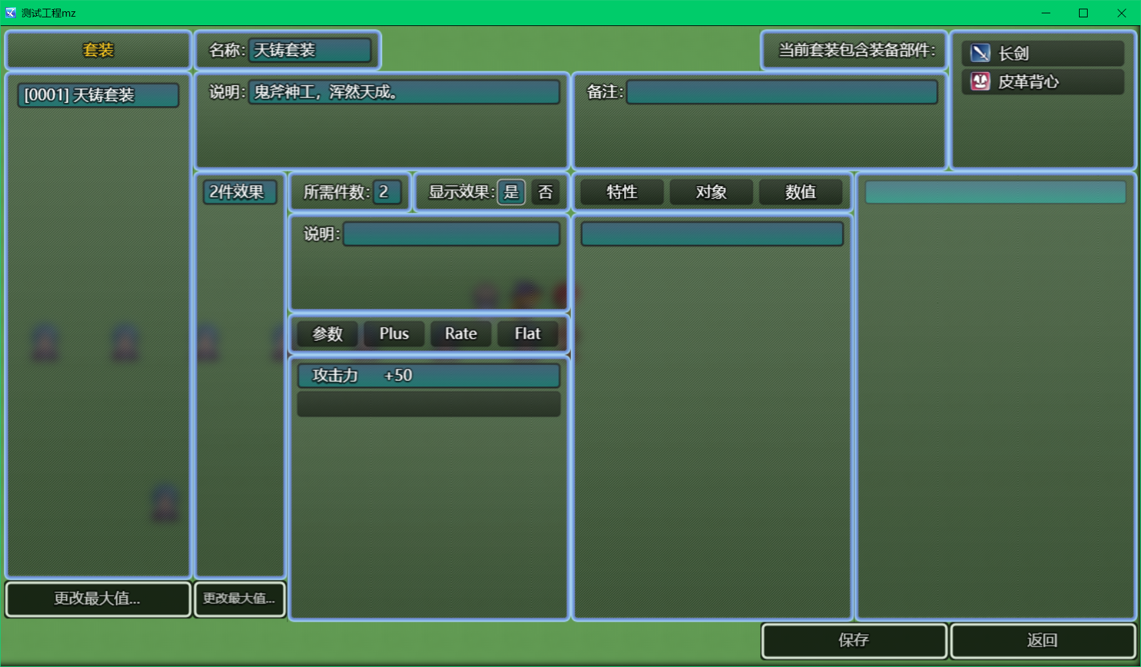Click the 长剑 equipment entry text
The width and height of the screenshot is (1141, 667).
click(x=1014, y=53)
